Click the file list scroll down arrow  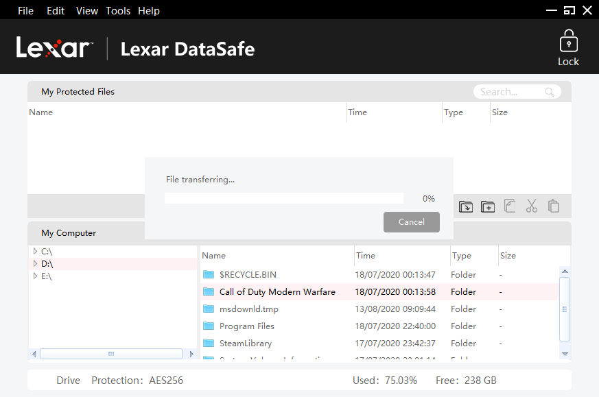tap(565, 354)
